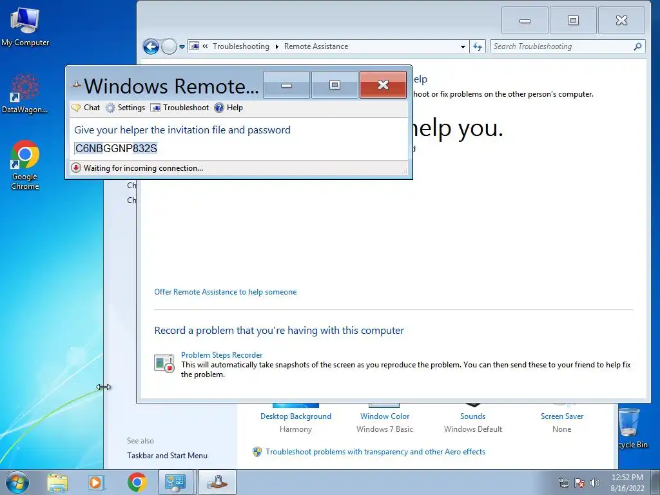Select the password C6NBGGNP832S text
This screenshot has height=495, width=660.
pos(116,148)
